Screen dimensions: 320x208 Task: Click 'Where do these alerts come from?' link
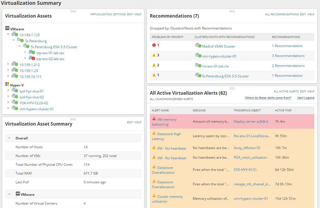[268, 98]
